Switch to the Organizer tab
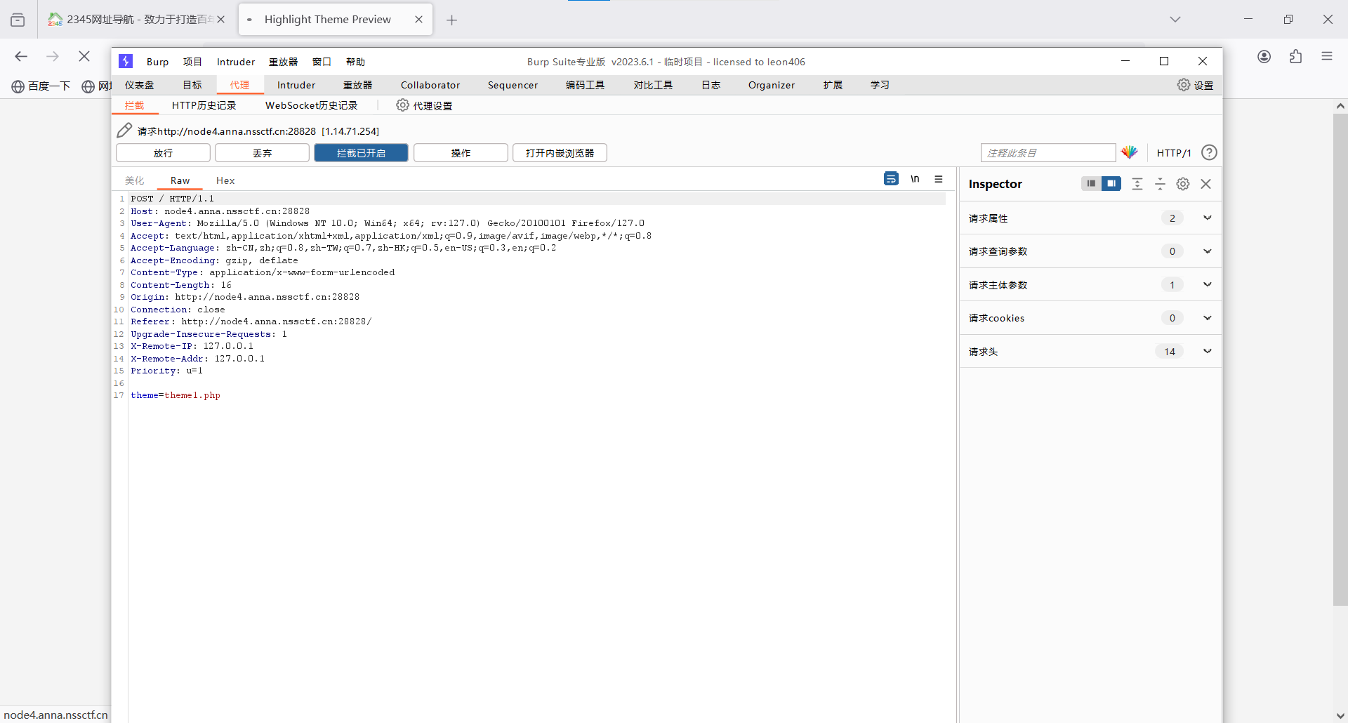Image resolution: width=1348 pixels, height=723 pixels. click(772, 85)
